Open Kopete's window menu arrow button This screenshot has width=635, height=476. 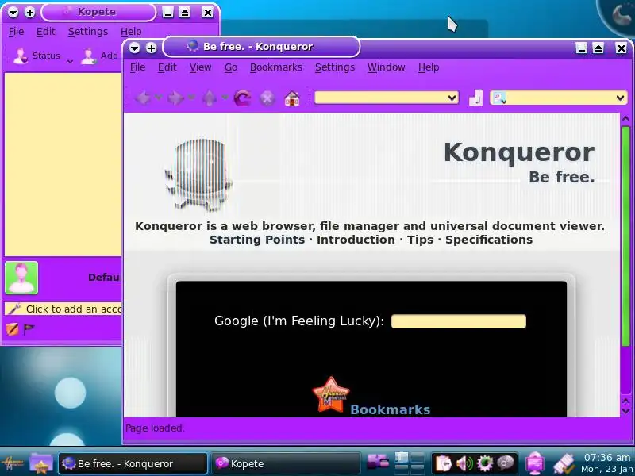(x=13, y=13)
